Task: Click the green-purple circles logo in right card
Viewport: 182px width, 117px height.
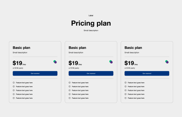Action: tap(167, 62)
